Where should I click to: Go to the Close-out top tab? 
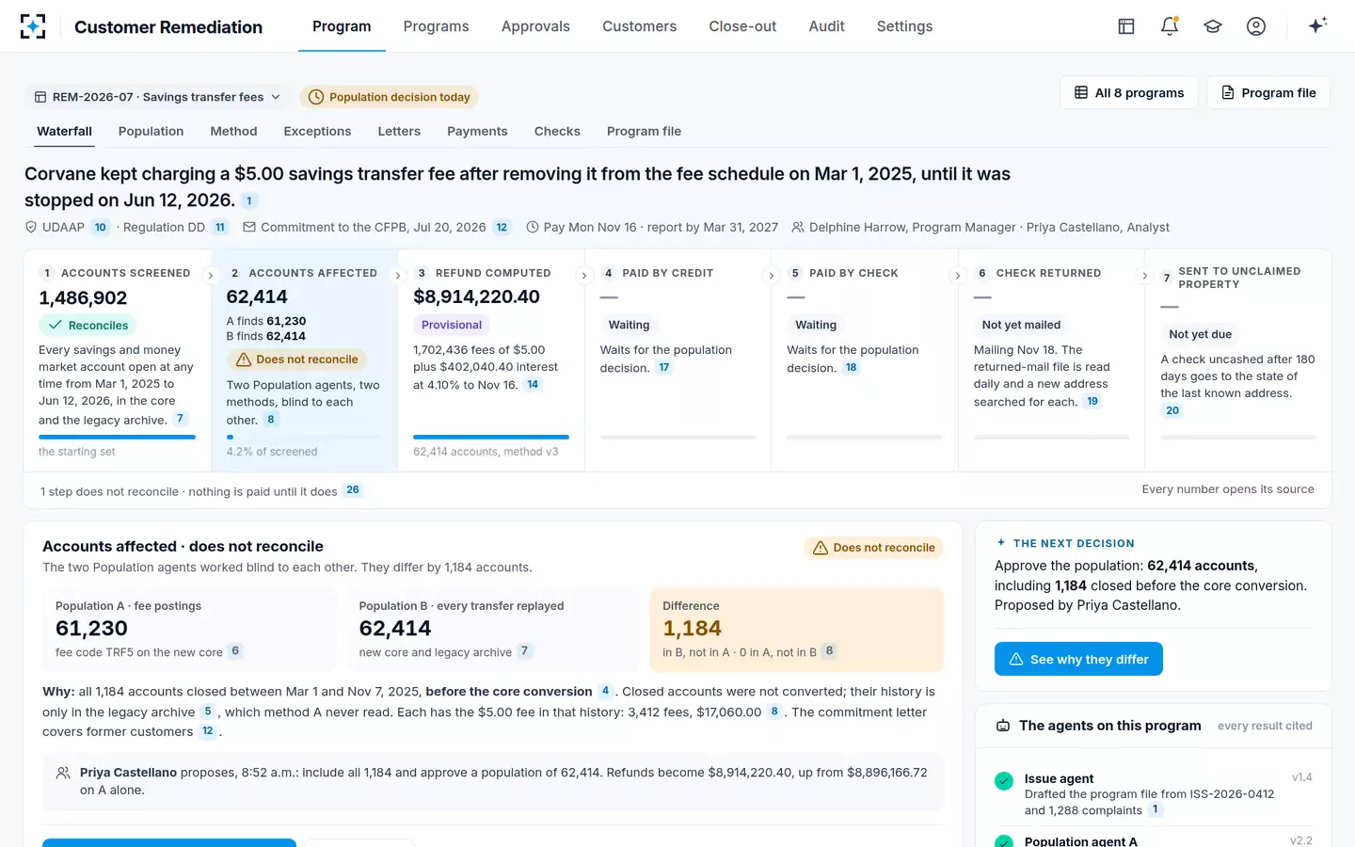point(742,26)
